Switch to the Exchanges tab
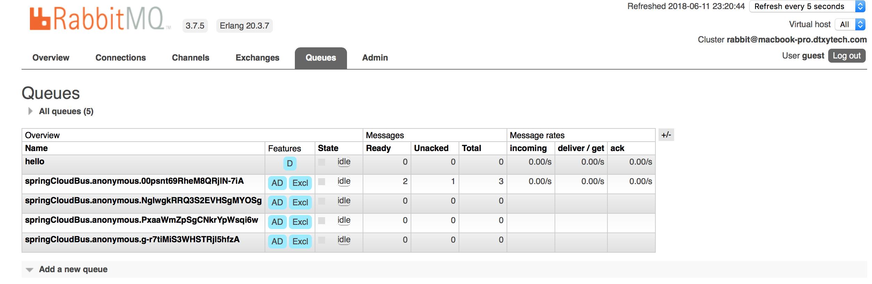The height and width of the screenshot is (284, 872). tap(257, 58)
